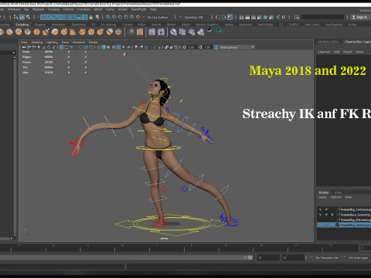Toggle grid display in panel toolbar
Image resolution: width=371 pixels, height=278 pixels.
click(61, 47)
